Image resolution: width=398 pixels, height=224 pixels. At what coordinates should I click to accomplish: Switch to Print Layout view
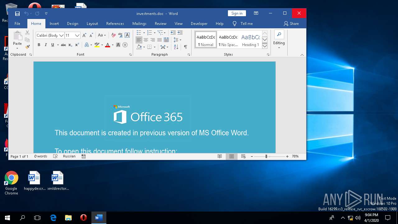pos(232,156)
